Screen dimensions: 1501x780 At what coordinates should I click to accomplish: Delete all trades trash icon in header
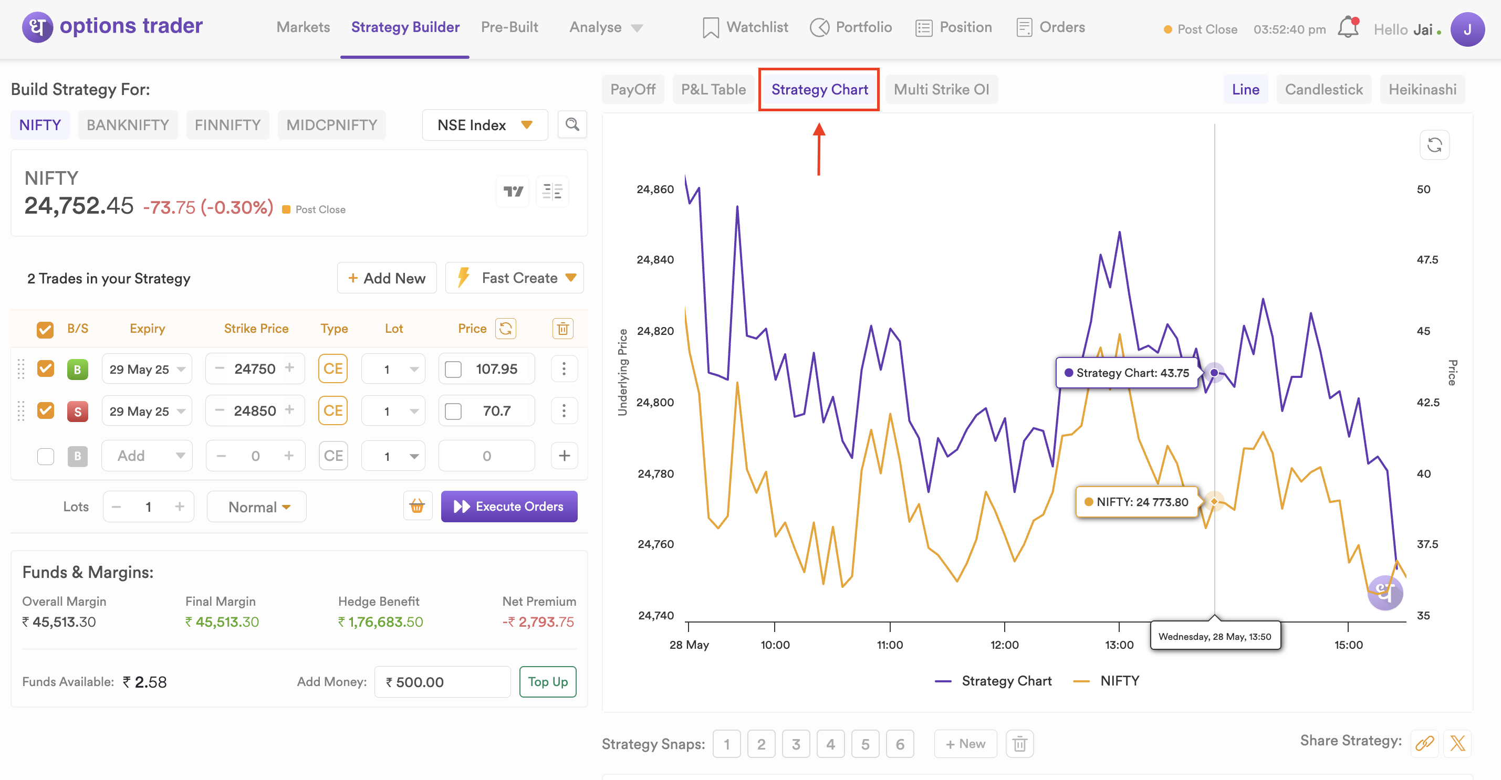[x=563, y=329]
